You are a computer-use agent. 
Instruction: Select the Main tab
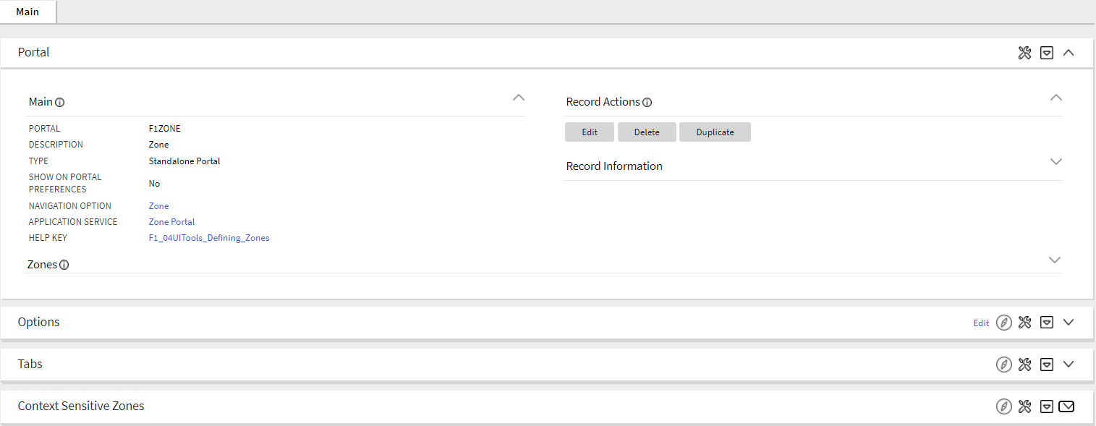tap(27, 12)
